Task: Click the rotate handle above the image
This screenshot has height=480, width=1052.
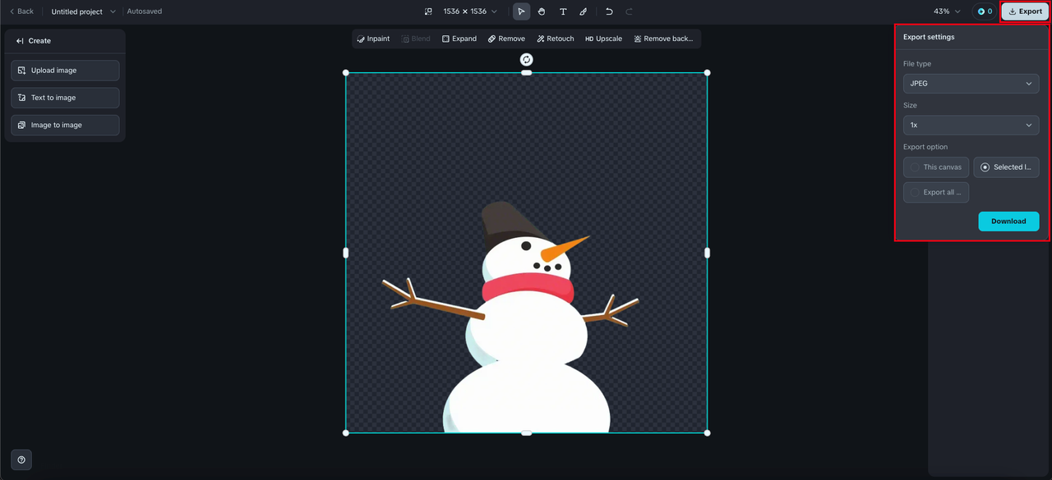Action: 527,59
